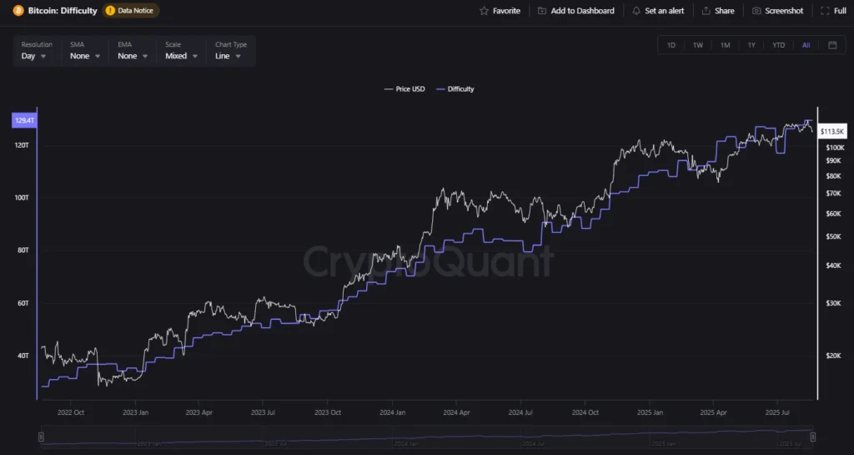Click the $113.5K price value label
Image resolution: width=854 pixels, height=455 pixels.
tap(831, 131)
